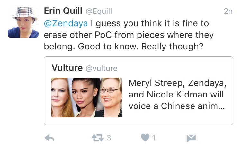241x144 pixels.
Task: Open the @vulture handle
Action: tap(101, 68)
